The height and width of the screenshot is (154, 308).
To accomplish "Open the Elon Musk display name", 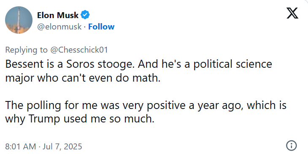I will point(58,15).
